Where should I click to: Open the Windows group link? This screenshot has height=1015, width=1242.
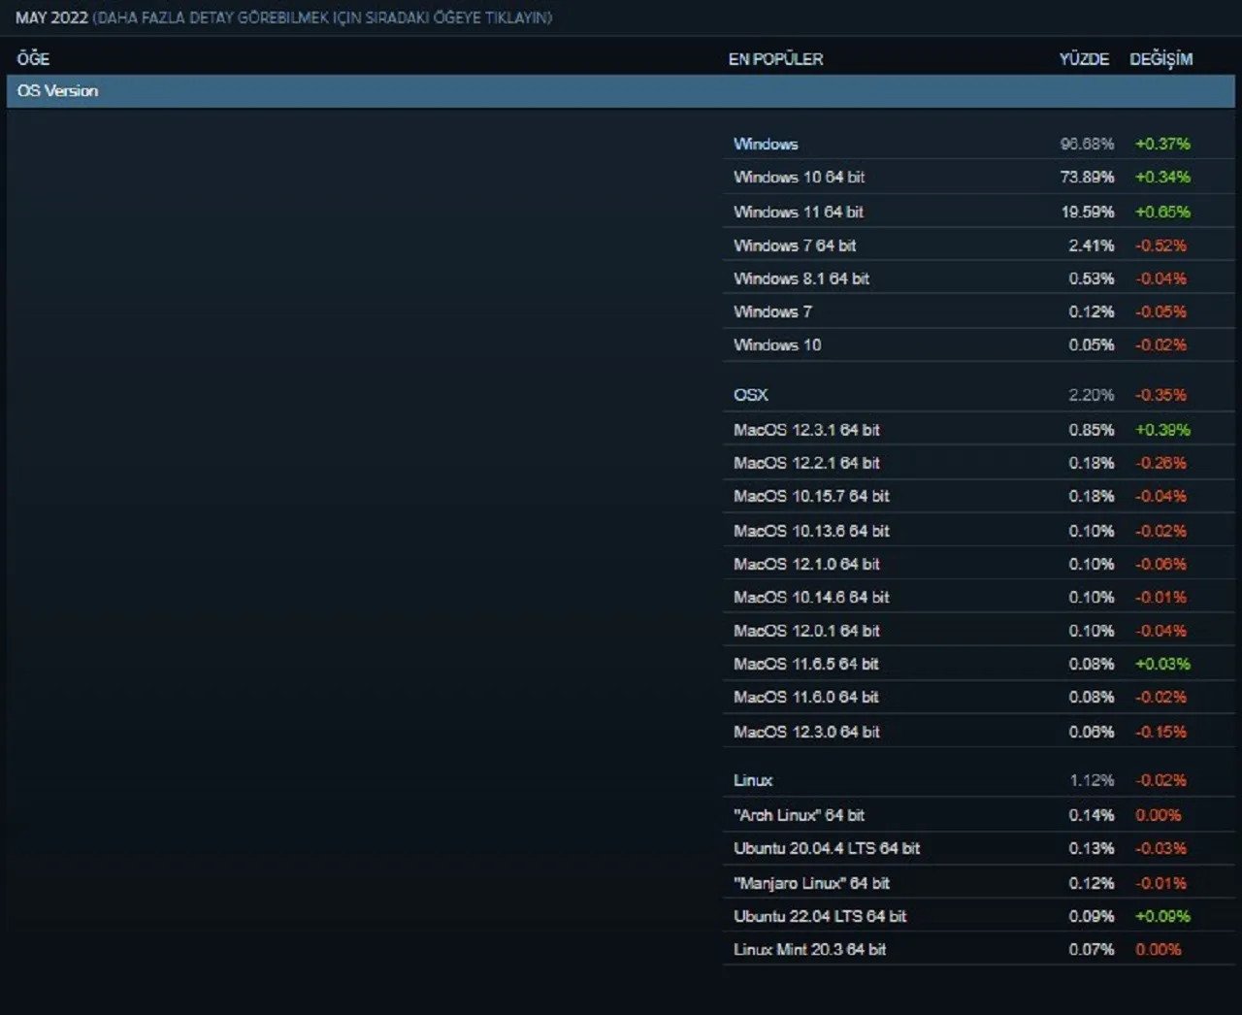(766, 144)
